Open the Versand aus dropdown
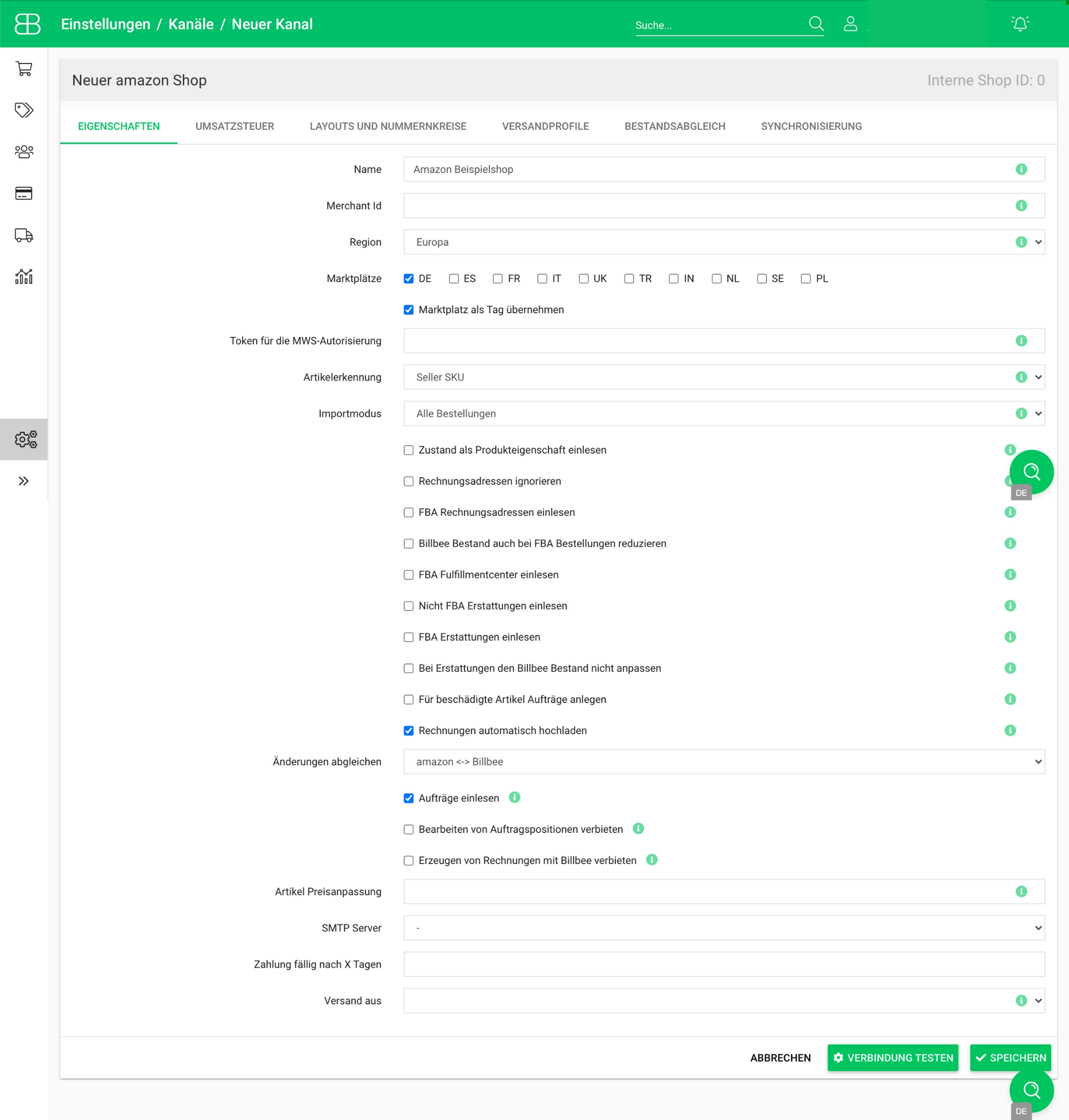This screenshot has height=1120, width=1069. (x=724, y=1001)
